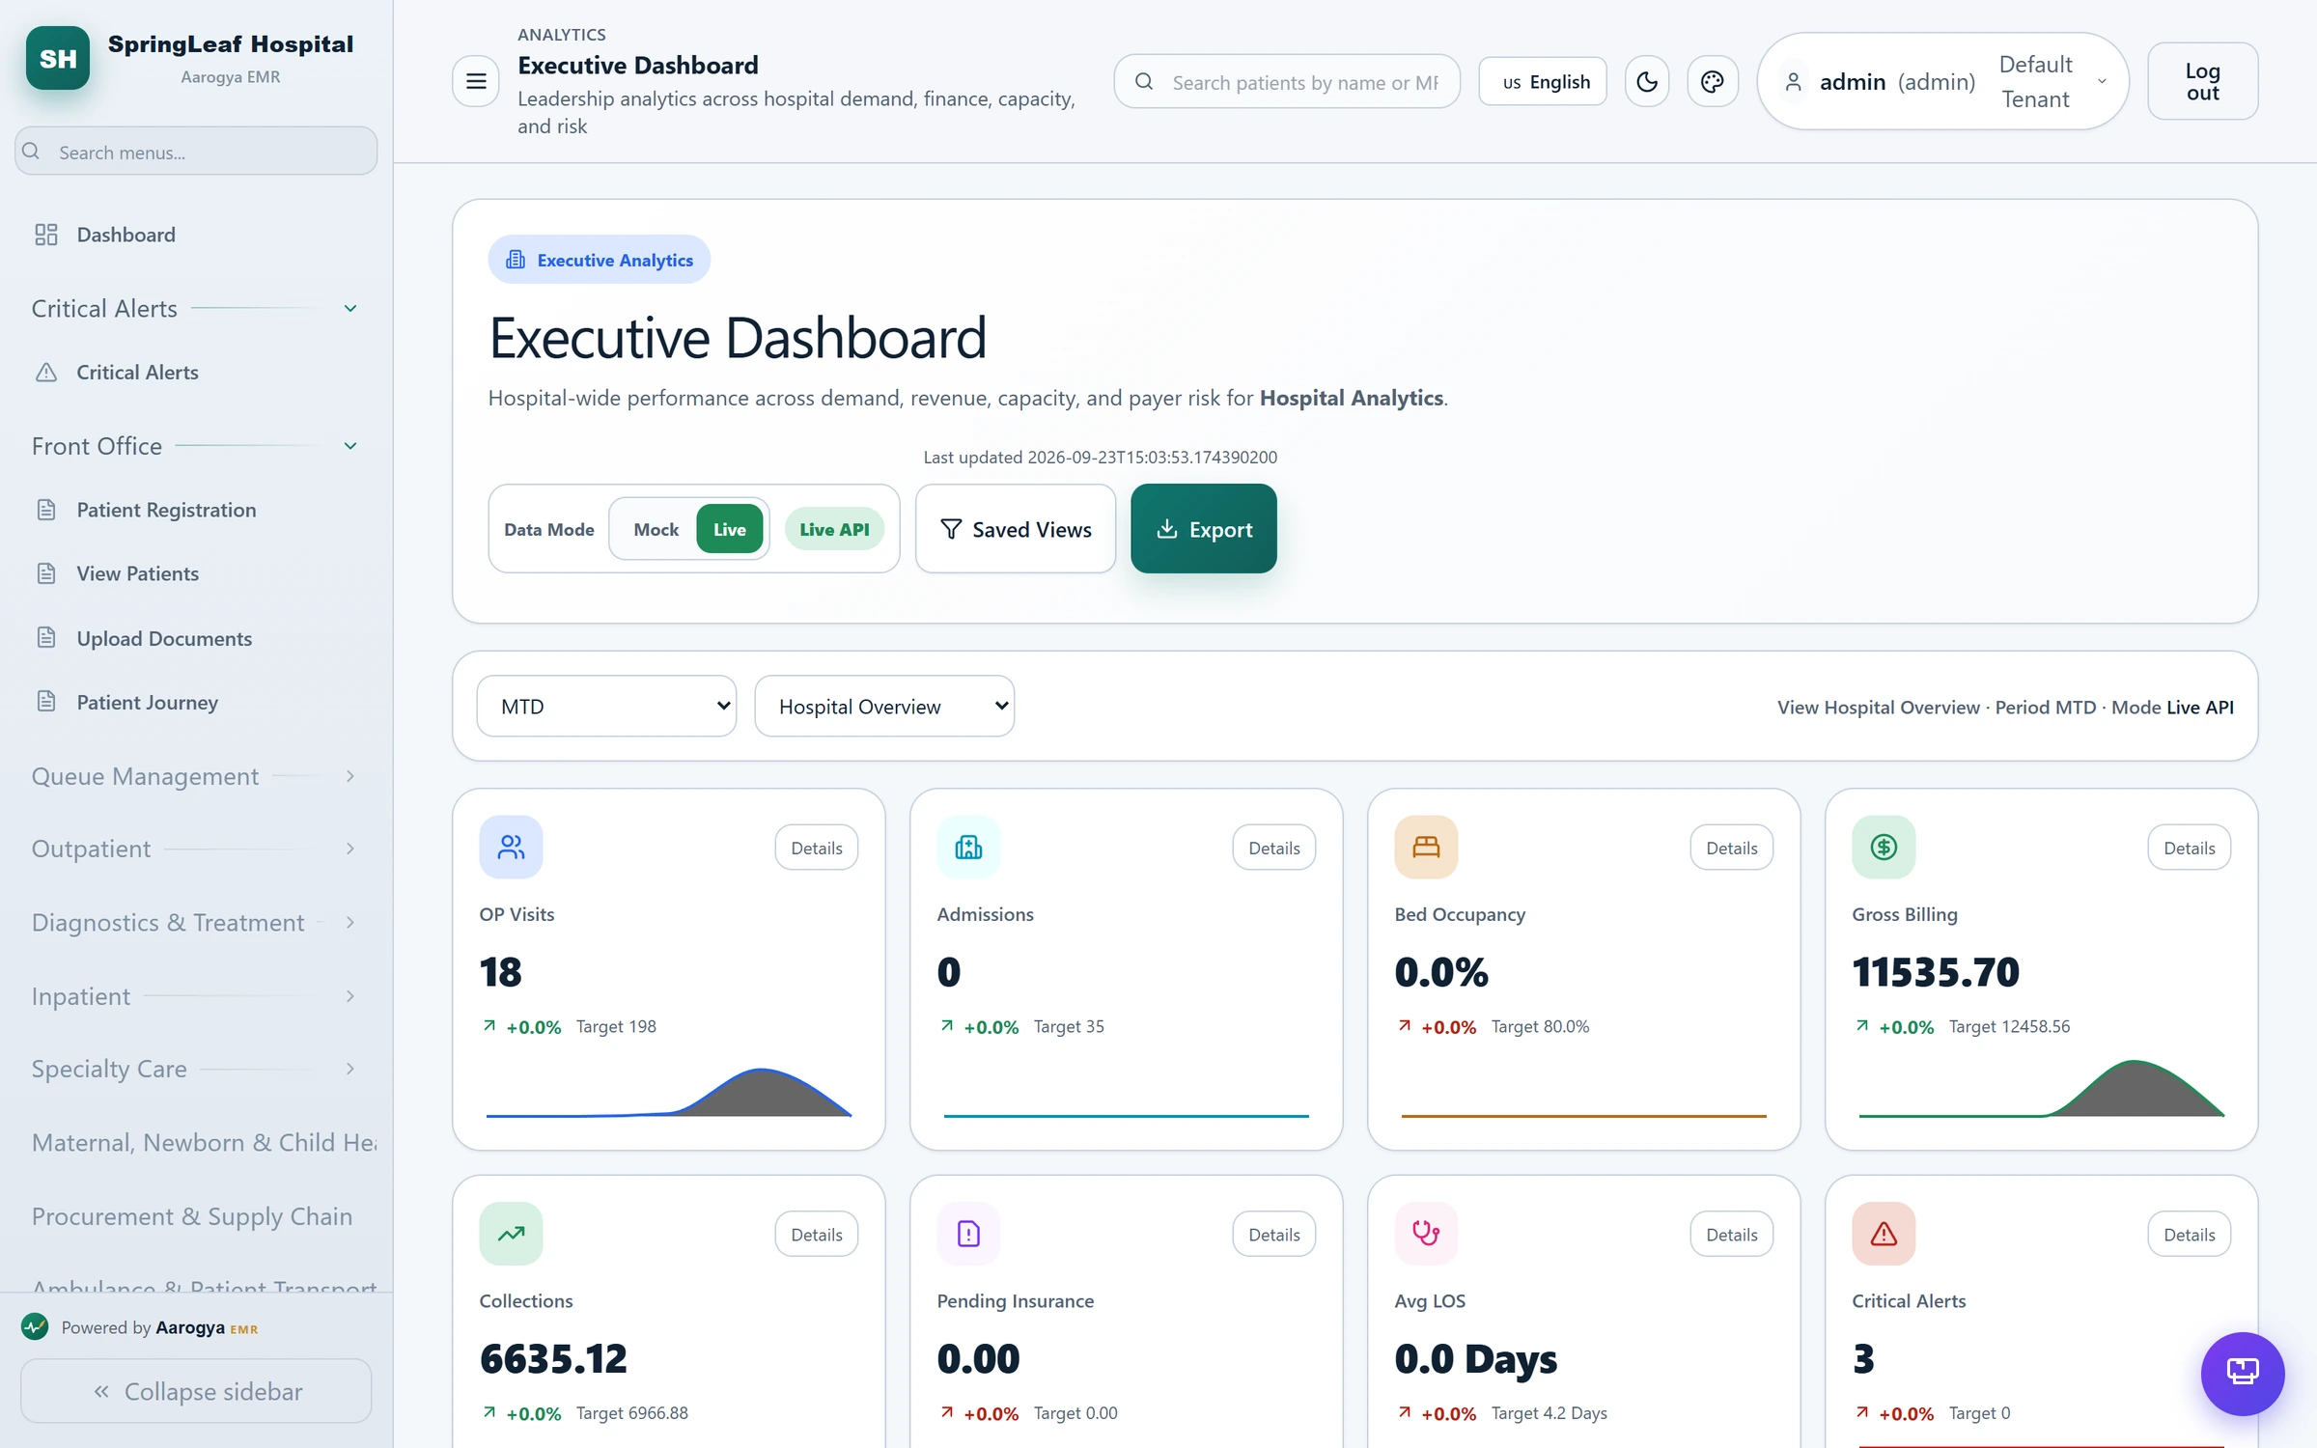Open the Hospital Overview view dropdown
Image resolution: width=2317 pixels, height=1448 pixels.
pos(884,707)
